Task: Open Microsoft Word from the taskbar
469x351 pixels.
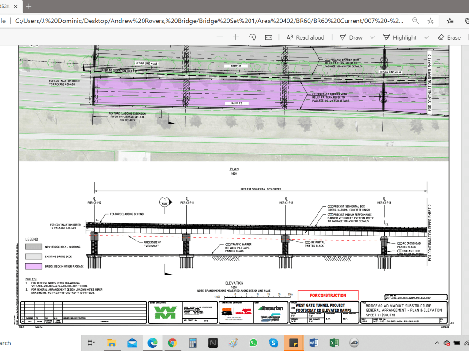Action: coord(314,343)
